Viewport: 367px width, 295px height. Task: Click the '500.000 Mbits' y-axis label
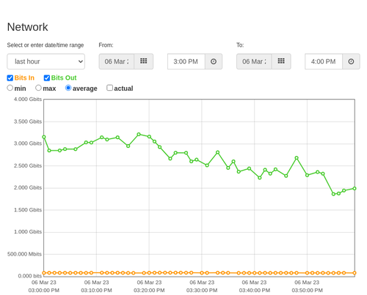coord(24,254)
